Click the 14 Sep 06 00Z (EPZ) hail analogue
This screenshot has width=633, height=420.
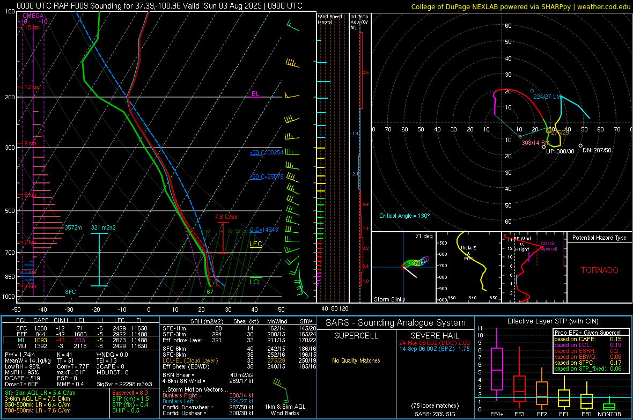(x=435, y=349)
